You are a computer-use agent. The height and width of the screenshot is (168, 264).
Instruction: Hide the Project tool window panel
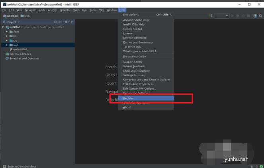72,22
